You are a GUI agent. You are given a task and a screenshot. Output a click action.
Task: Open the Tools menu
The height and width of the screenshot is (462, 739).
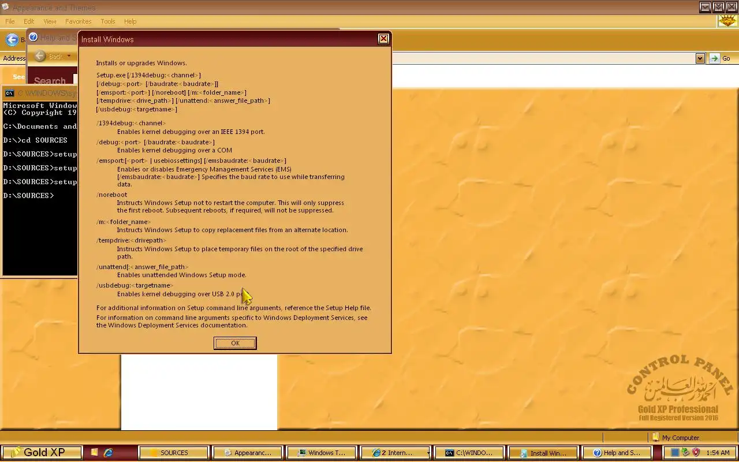[x=108, y=21]
